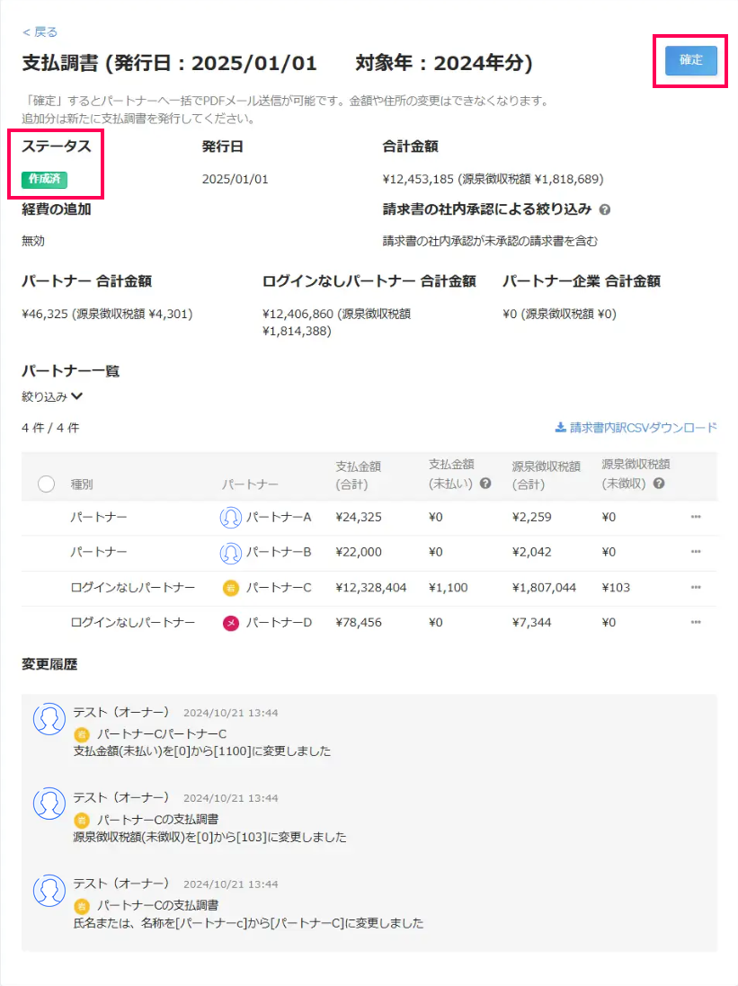Click the 確定 confirm button

click(x=691, y=60)
